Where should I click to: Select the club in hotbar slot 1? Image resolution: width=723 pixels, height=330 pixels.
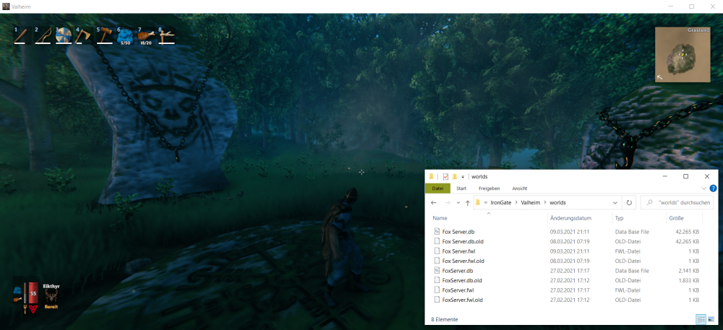click(21, 35)
